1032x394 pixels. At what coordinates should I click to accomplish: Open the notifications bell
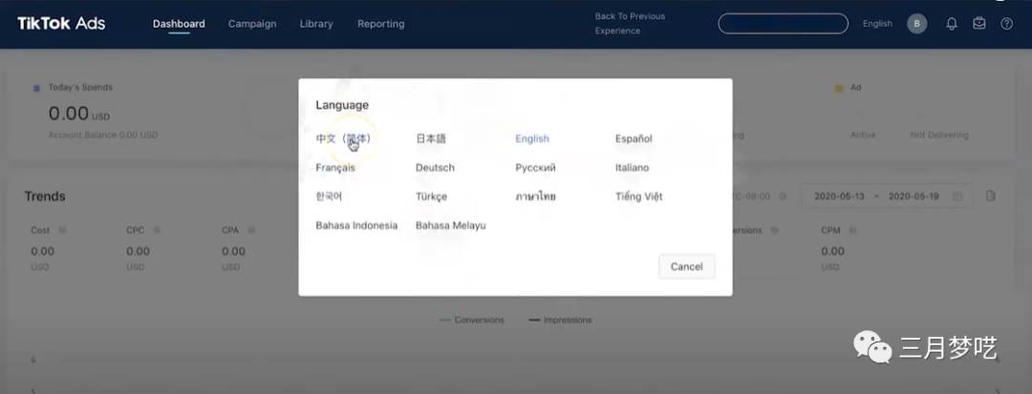coord(952,24)
